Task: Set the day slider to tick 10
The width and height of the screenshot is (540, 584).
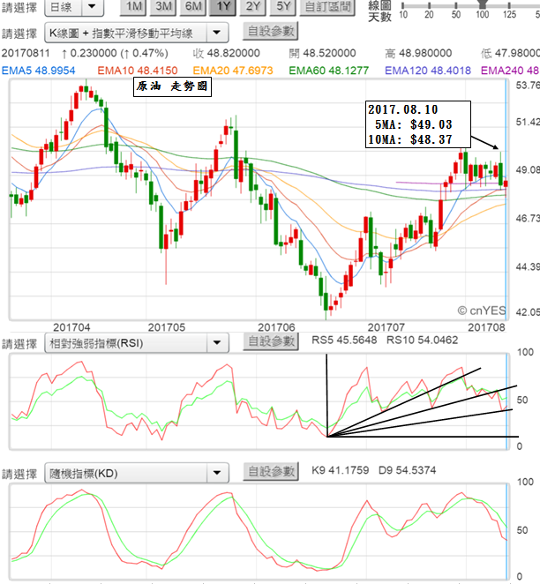Action: (402, 5)
